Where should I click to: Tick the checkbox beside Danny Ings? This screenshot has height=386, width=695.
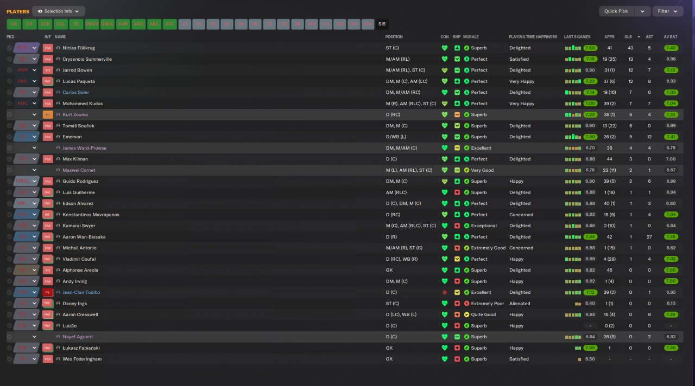(x=9, y=304)
